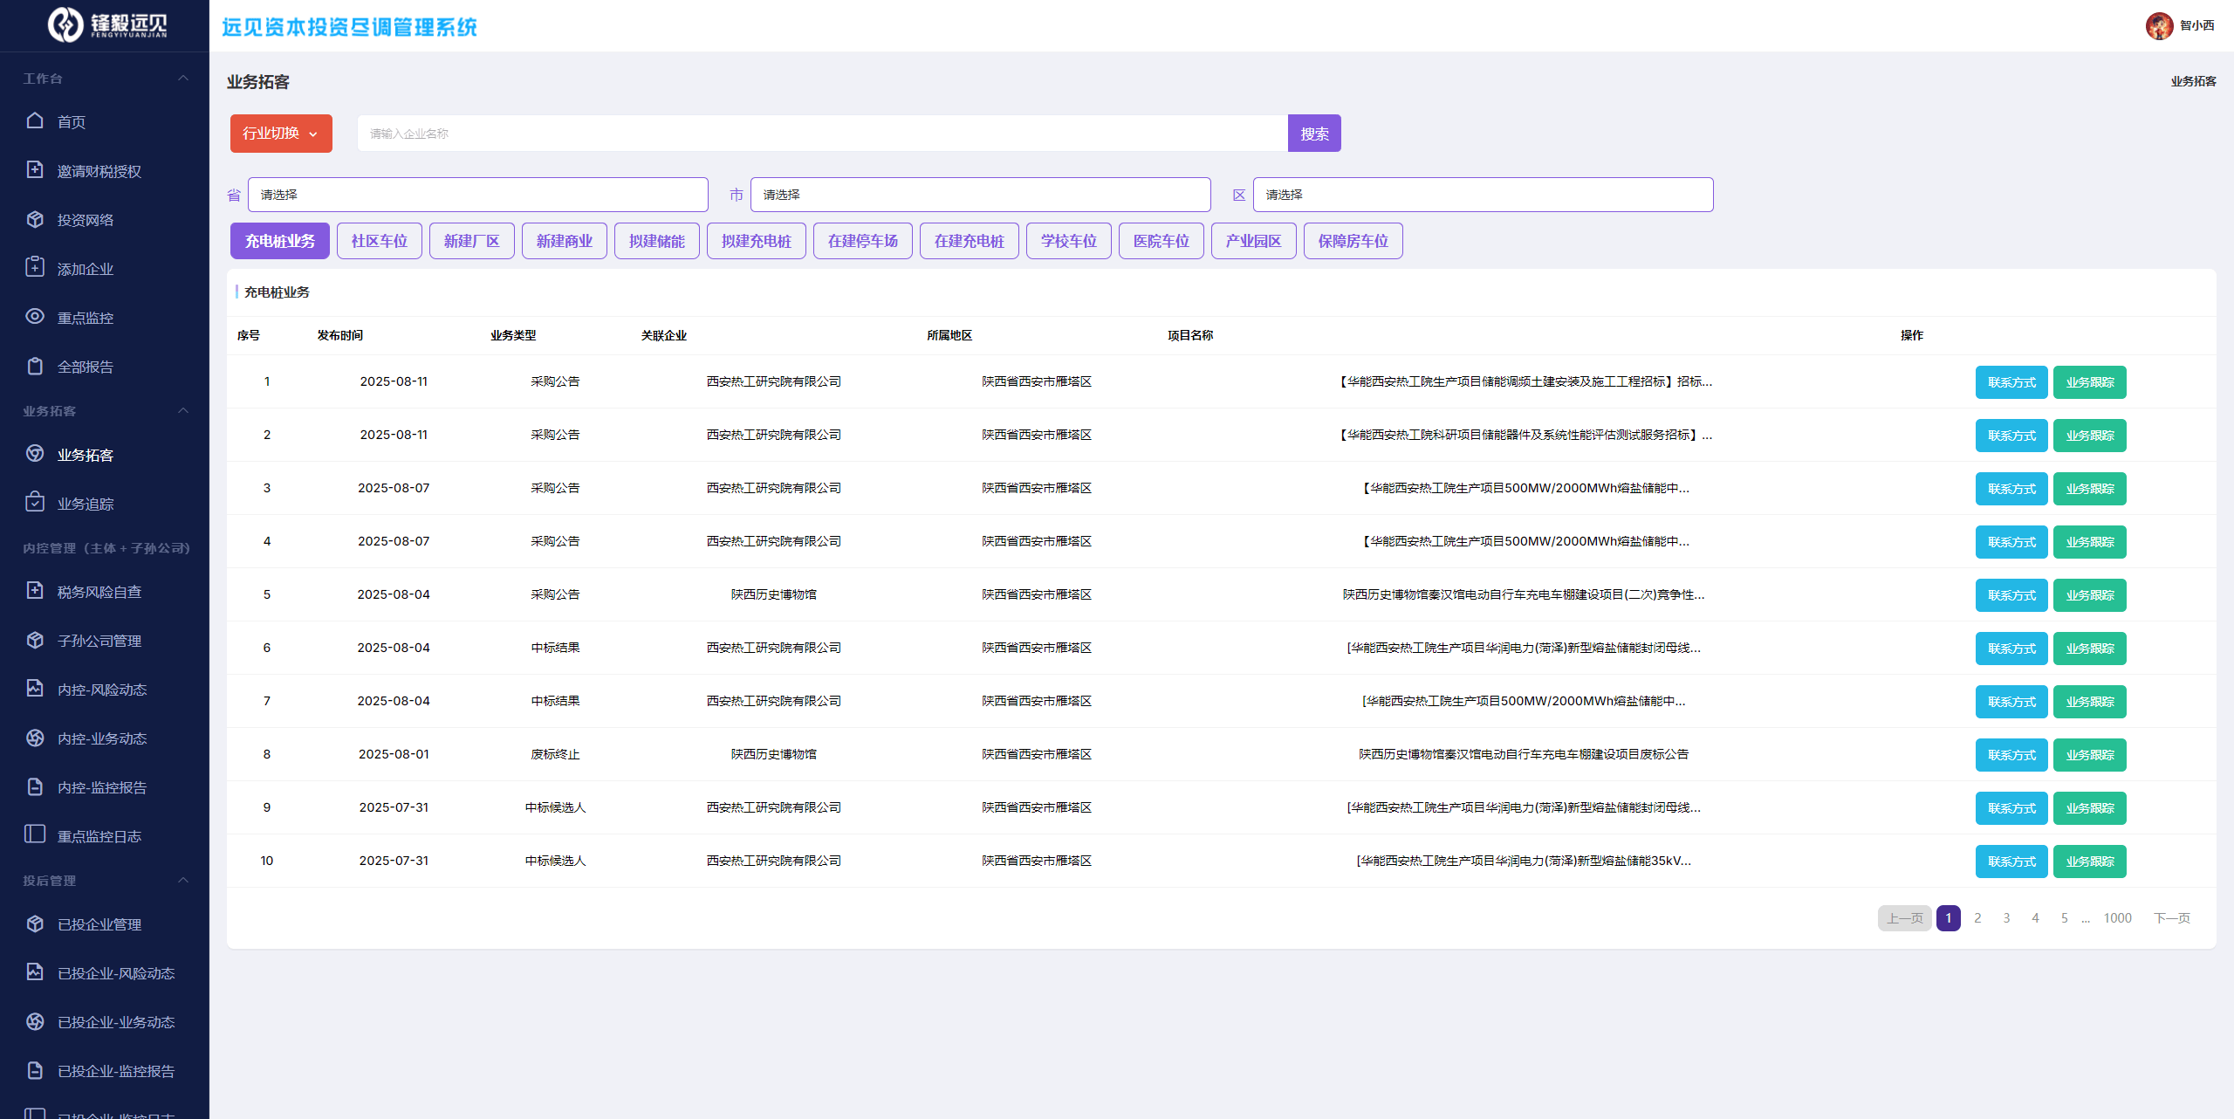The height and width of the screenshot is (1119, 2234).
Task: Open the province selection dropdown
Action: pos(477,195)
